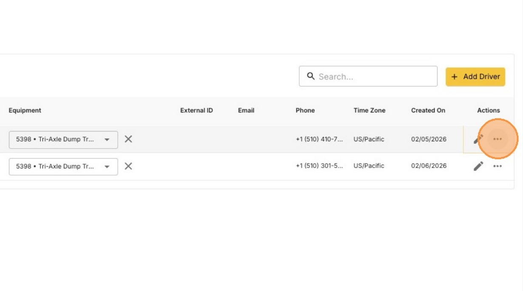Open equipment dropdown in the 02/06/2026 row

pyautogui.click(x=63, y=166)
